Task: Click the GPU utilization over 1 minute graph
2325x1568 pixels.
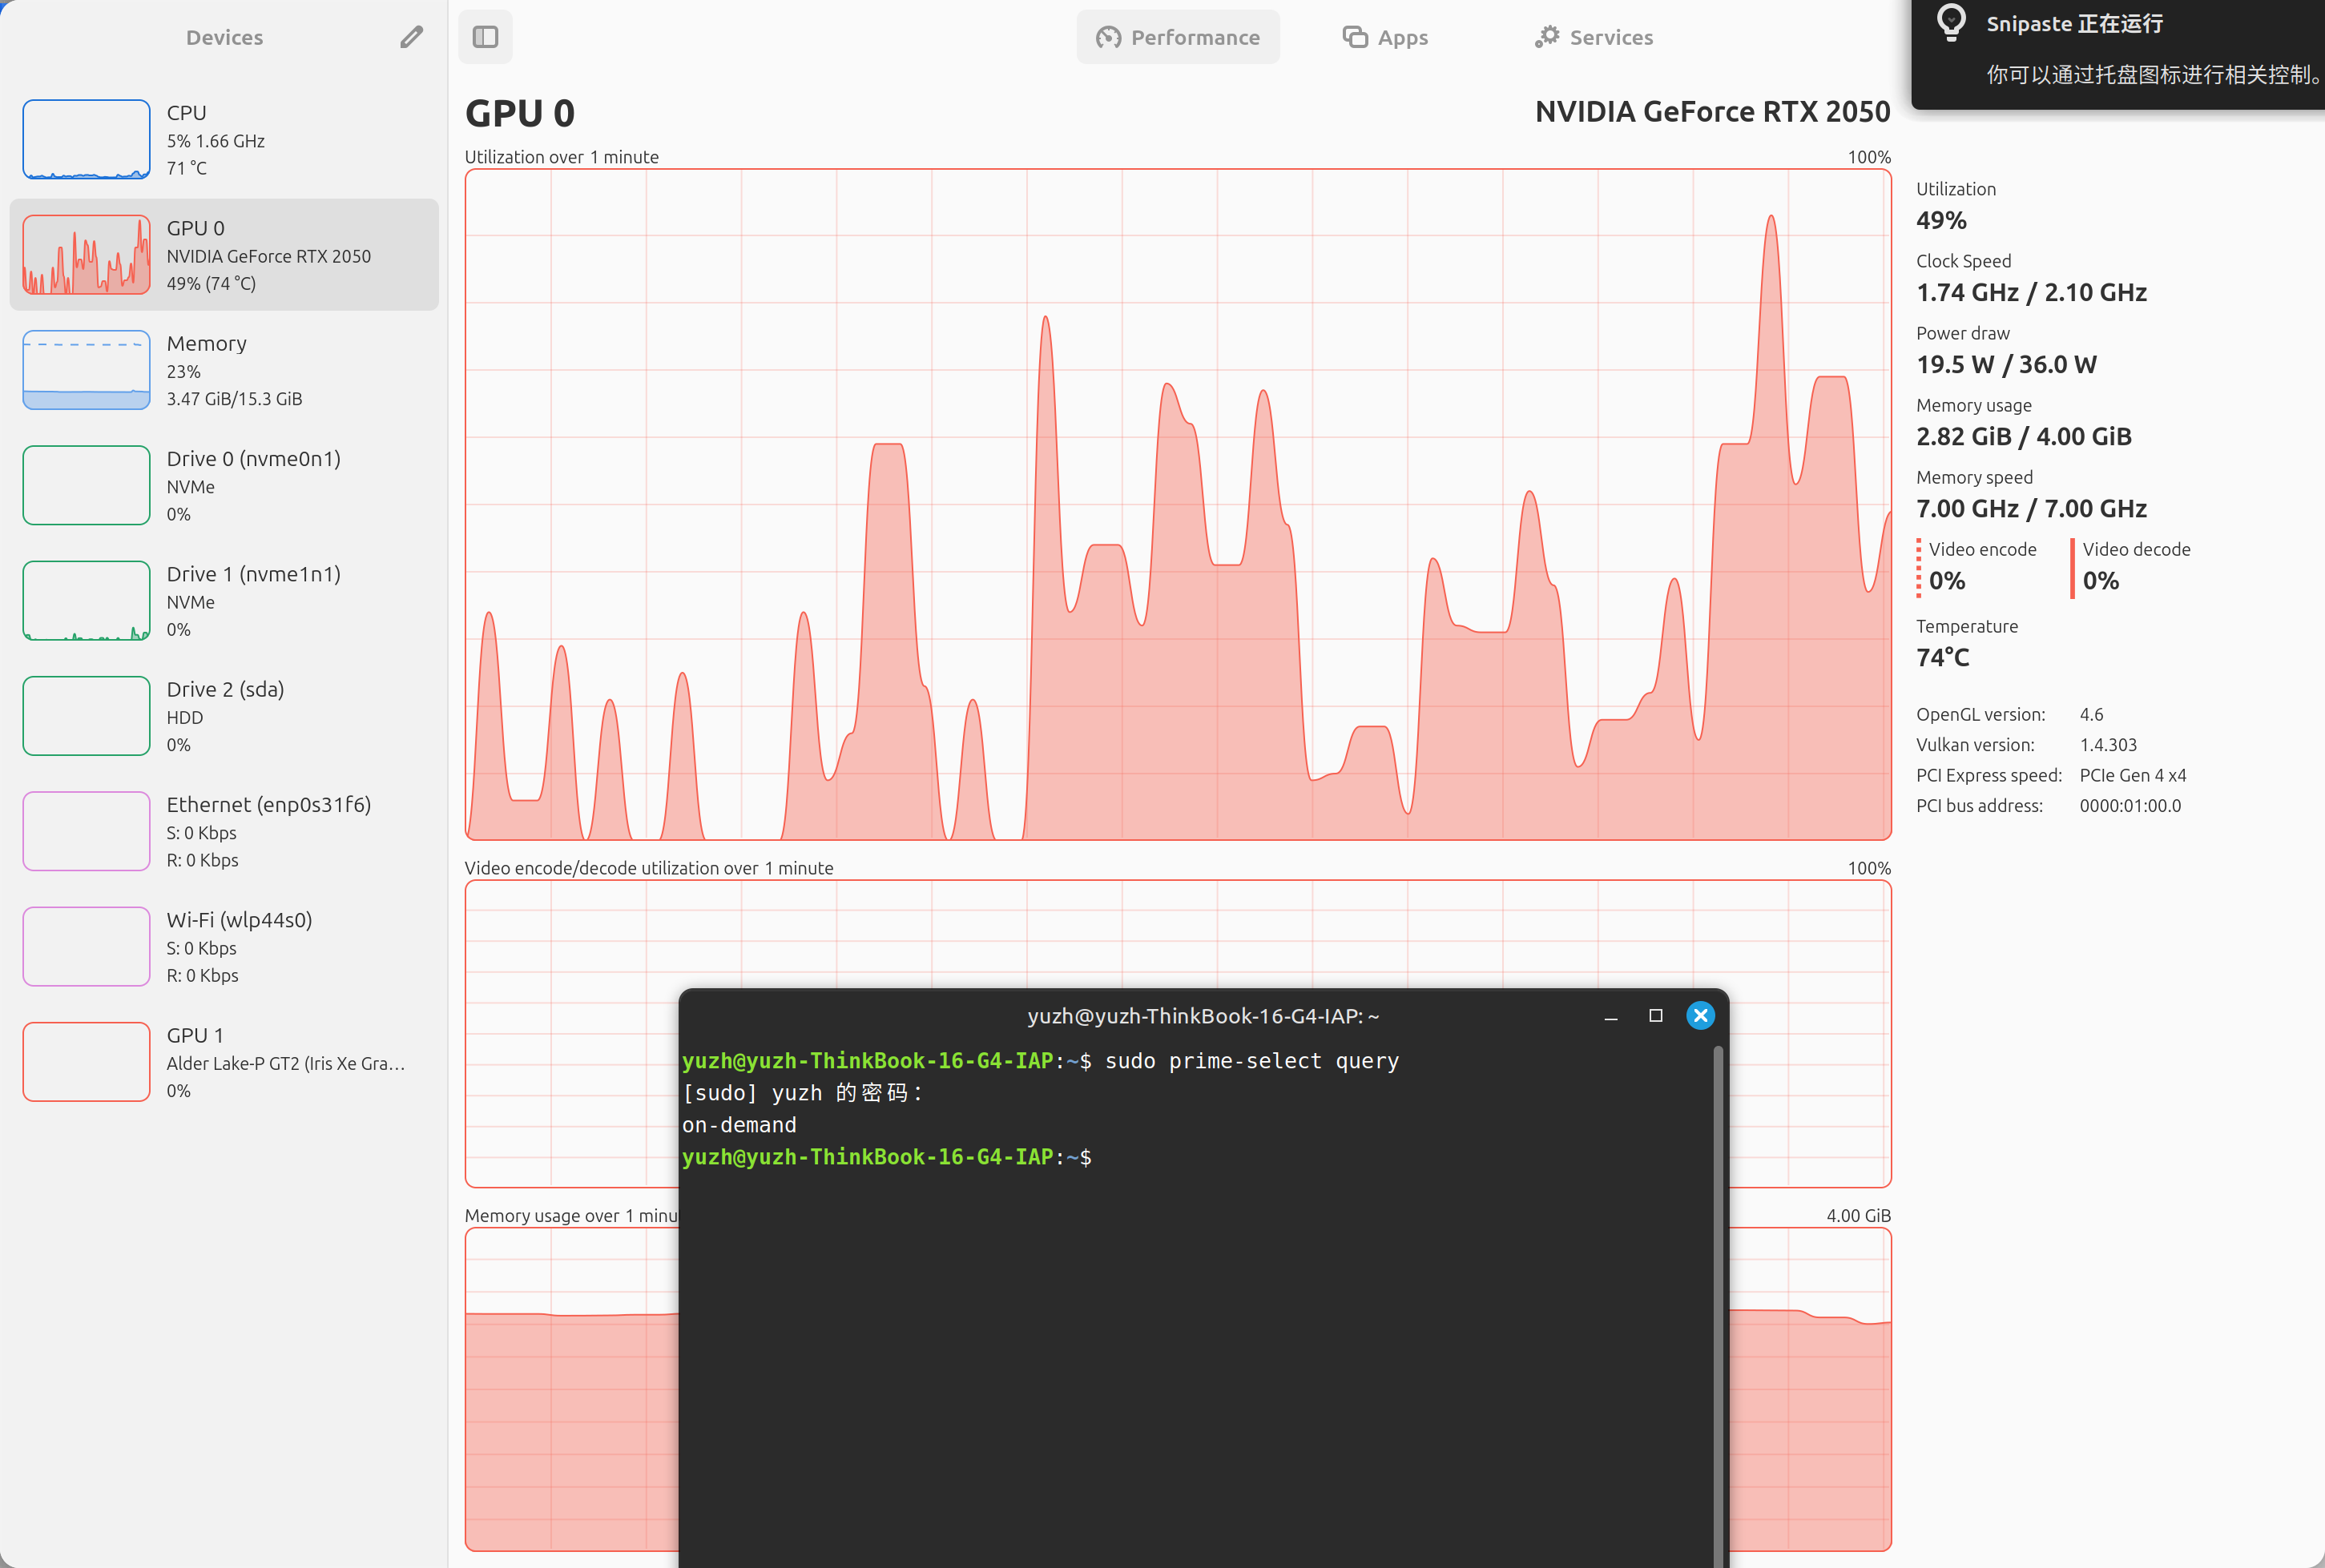Action: [x=1178, y=505]
